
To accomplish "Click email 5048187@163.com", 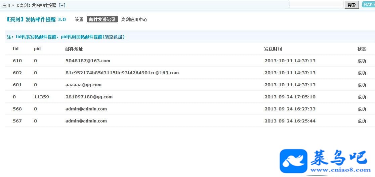I will [88, 61].
